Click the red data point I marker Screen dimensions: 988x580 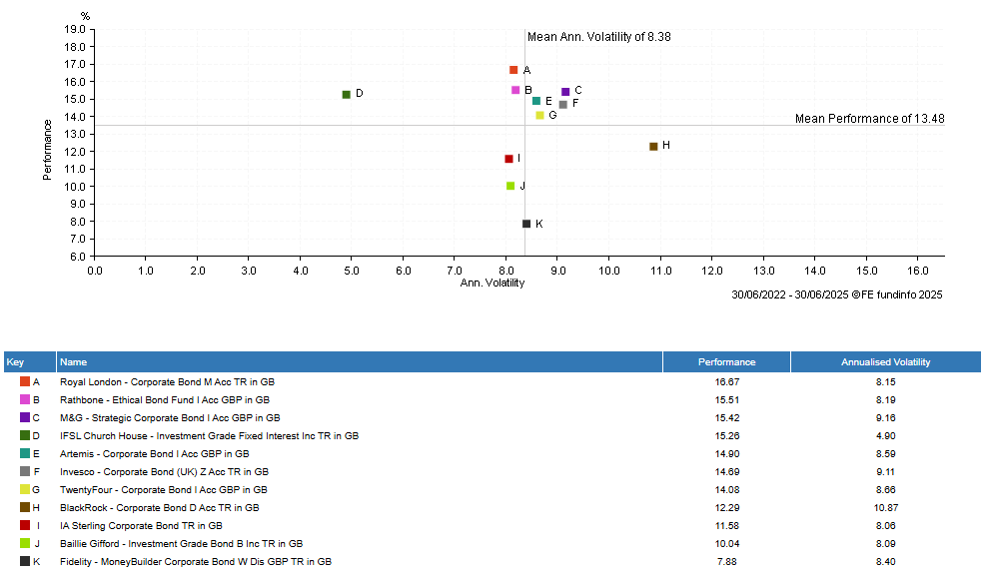pos(508,159)
